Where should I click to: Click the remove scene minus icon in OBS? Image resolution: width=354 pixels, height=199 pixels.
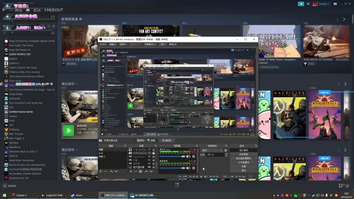click(106, 172)
